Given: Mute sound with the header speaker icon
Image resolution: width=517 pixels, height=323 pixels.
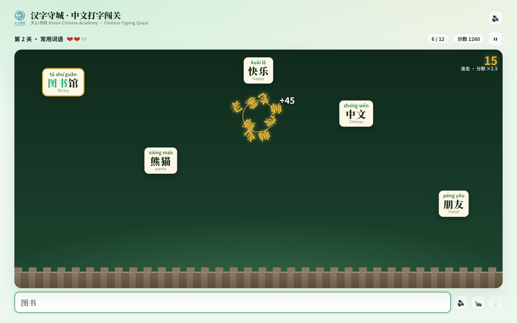Looking at the screenshot, I should (495, 18).
